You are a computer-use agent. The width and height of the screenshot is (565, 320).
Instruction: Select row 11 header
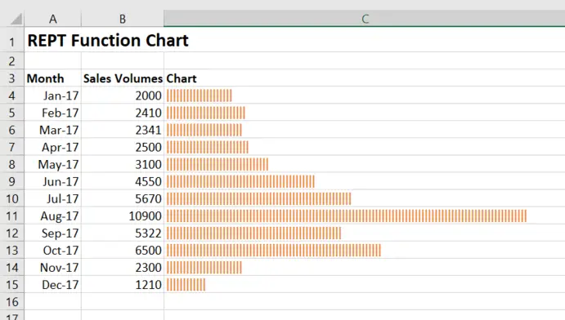(12, 216)
